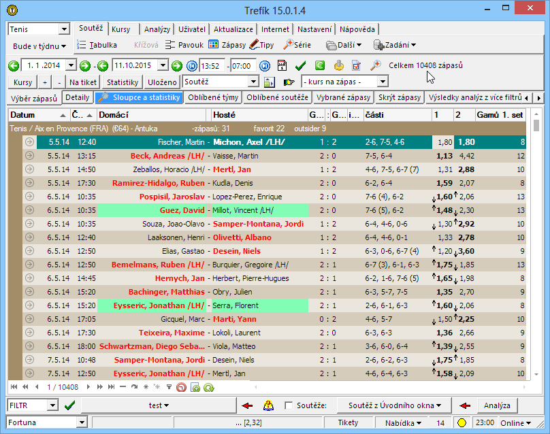The image size is (550, 434).
Task: Switch to the Analýzy tab
Action: pyautogui.click(x=157, y=30)
